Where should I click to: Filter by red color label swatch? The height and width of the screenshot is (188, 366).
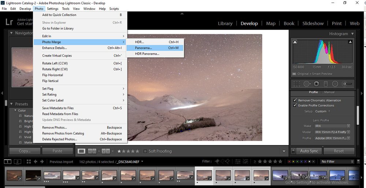290,161
